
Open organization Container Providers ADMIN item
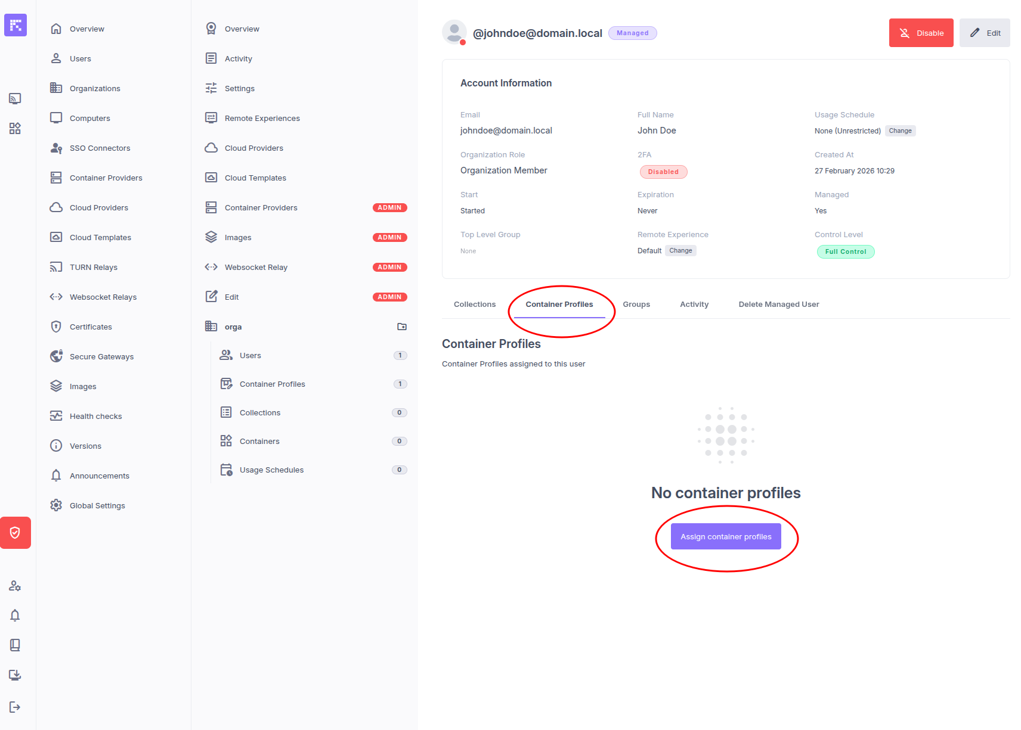coord(305,207)
